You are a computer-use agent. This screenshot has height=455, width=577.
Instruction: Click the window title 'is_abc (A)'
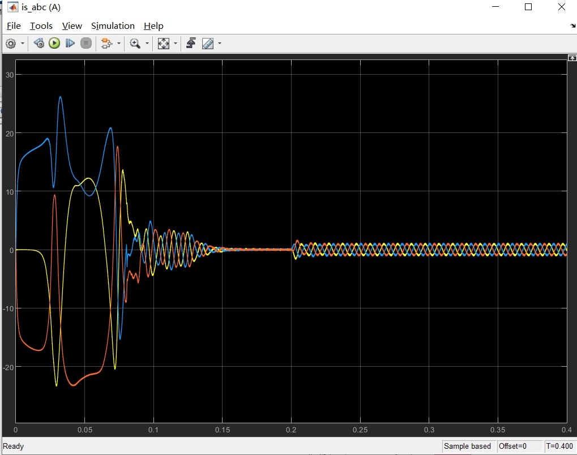41,7
